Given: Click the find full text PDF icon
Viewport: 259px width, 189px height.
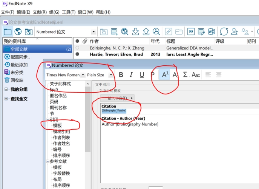Looking at the screenshot, I should click(x=156, y=32).
